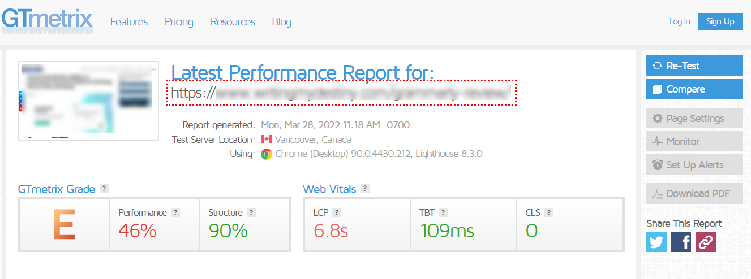Click question mark beside Structure
This screenshot has width=751, height=279.
click(x=251, y=212)
